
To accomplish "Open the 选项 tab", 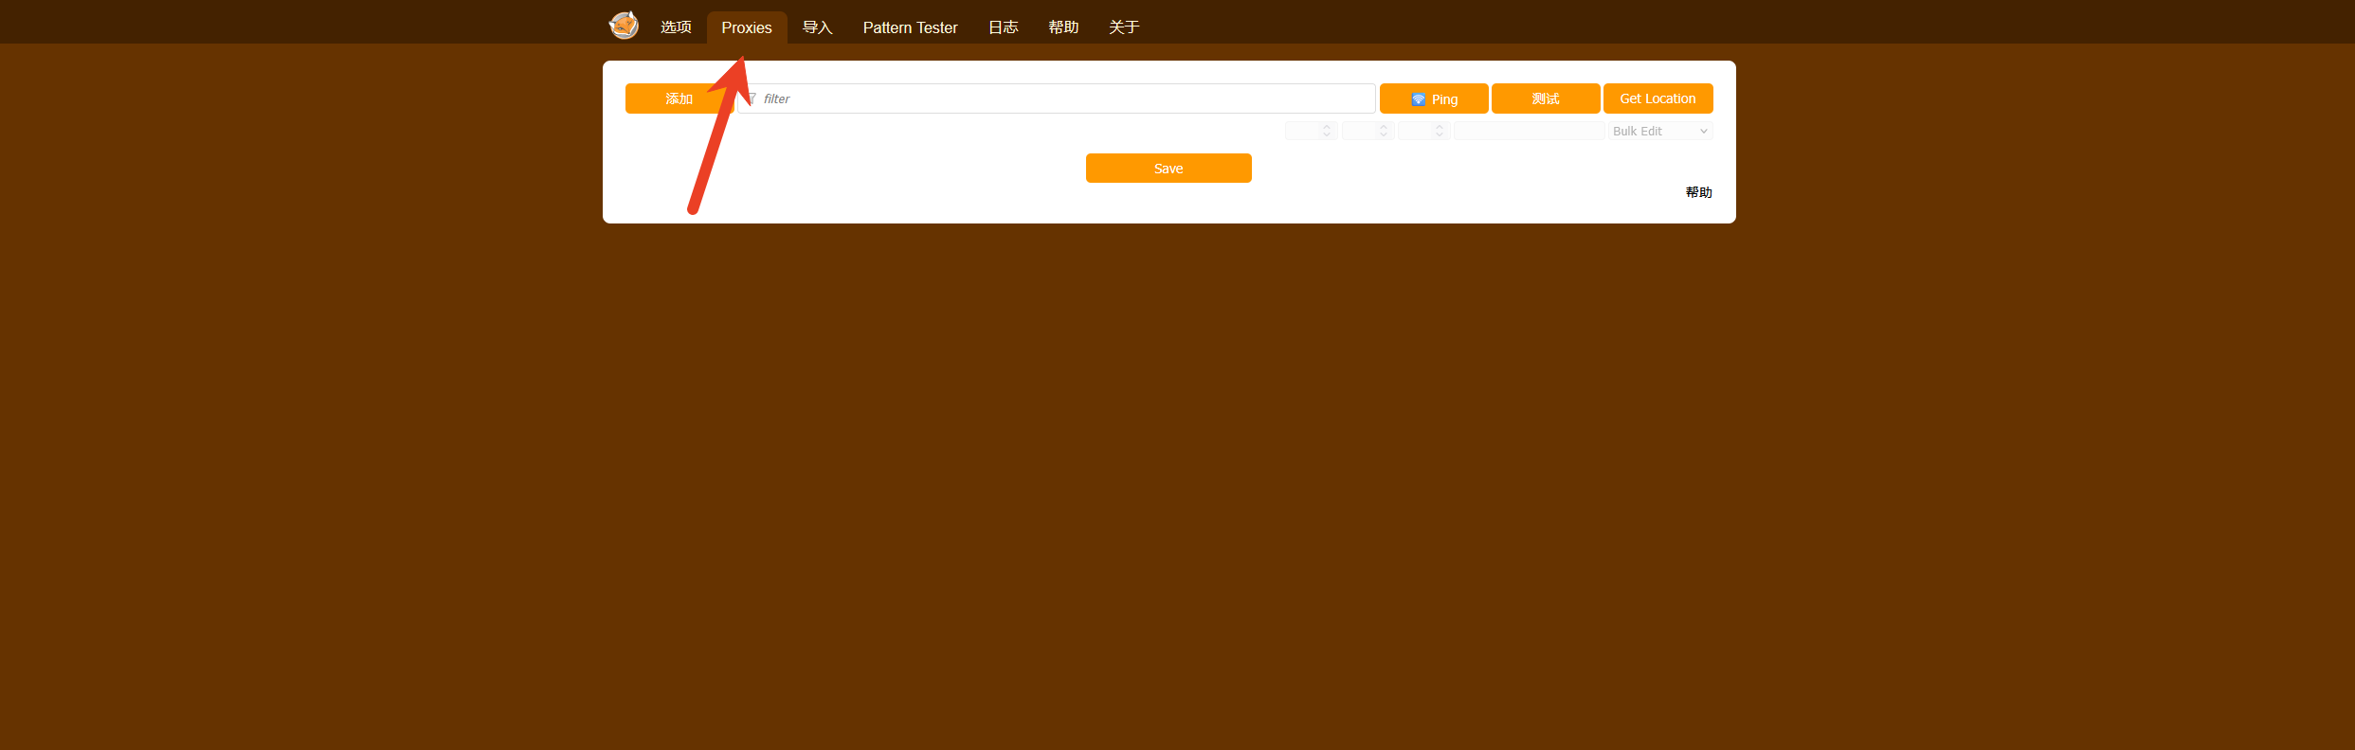I will click(676, 27).
